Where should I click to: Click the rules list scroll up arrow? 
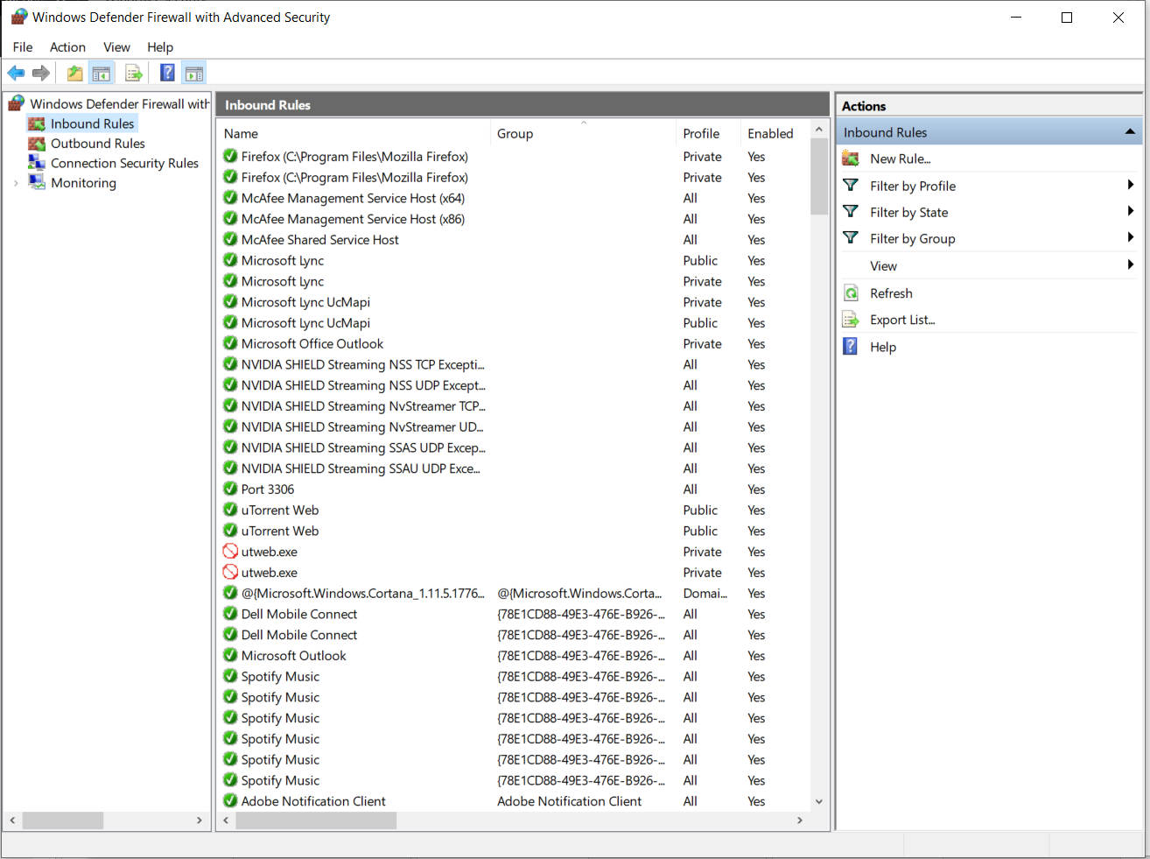click(819, 130)
